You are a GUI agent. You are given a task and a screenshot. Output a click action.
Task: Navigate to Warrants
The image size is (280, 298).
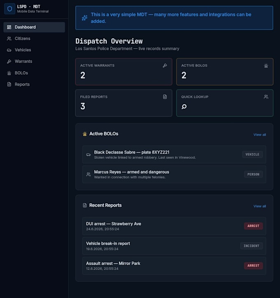click(x=34, y=61)
